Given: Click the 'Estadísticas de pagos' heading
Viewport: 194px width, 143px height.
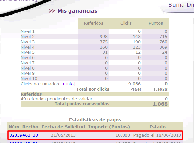Looking at the screenshot, I should pos(95,120).
